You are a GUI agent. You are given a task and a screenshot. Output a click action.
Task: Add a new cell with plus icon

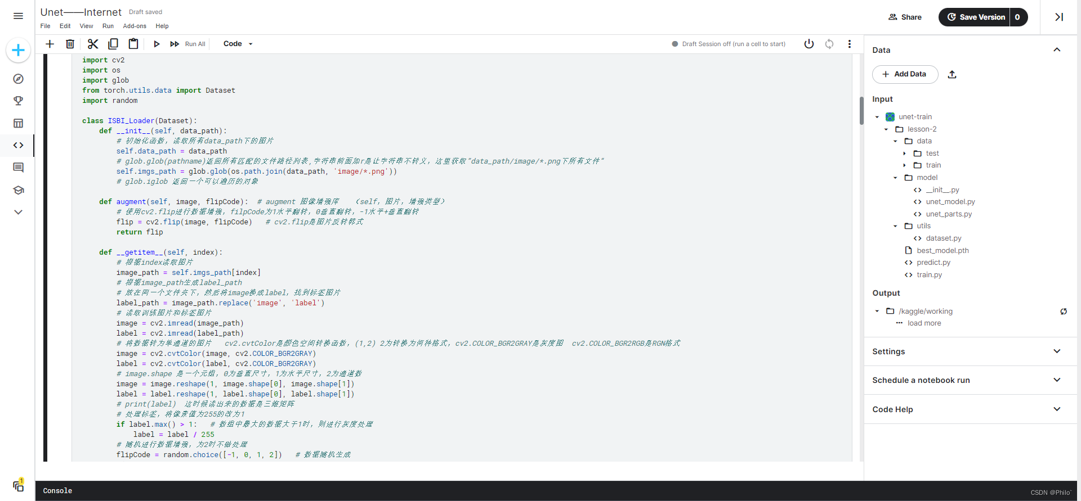point(50,44)
